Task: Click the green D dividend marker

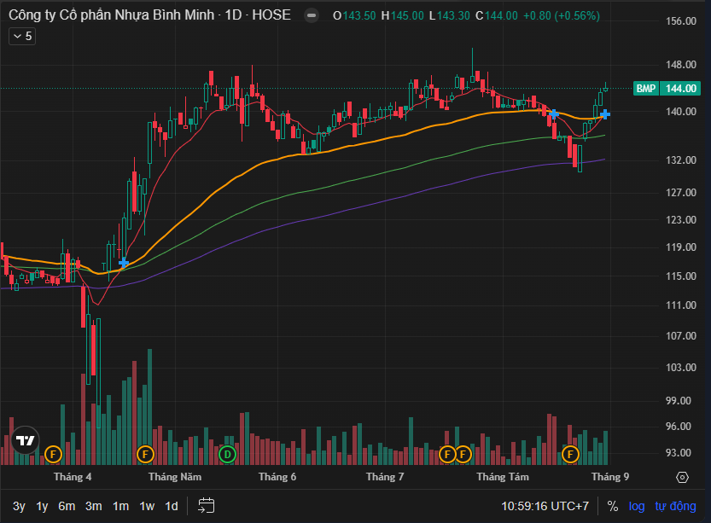Action: [x=227, y=454]
